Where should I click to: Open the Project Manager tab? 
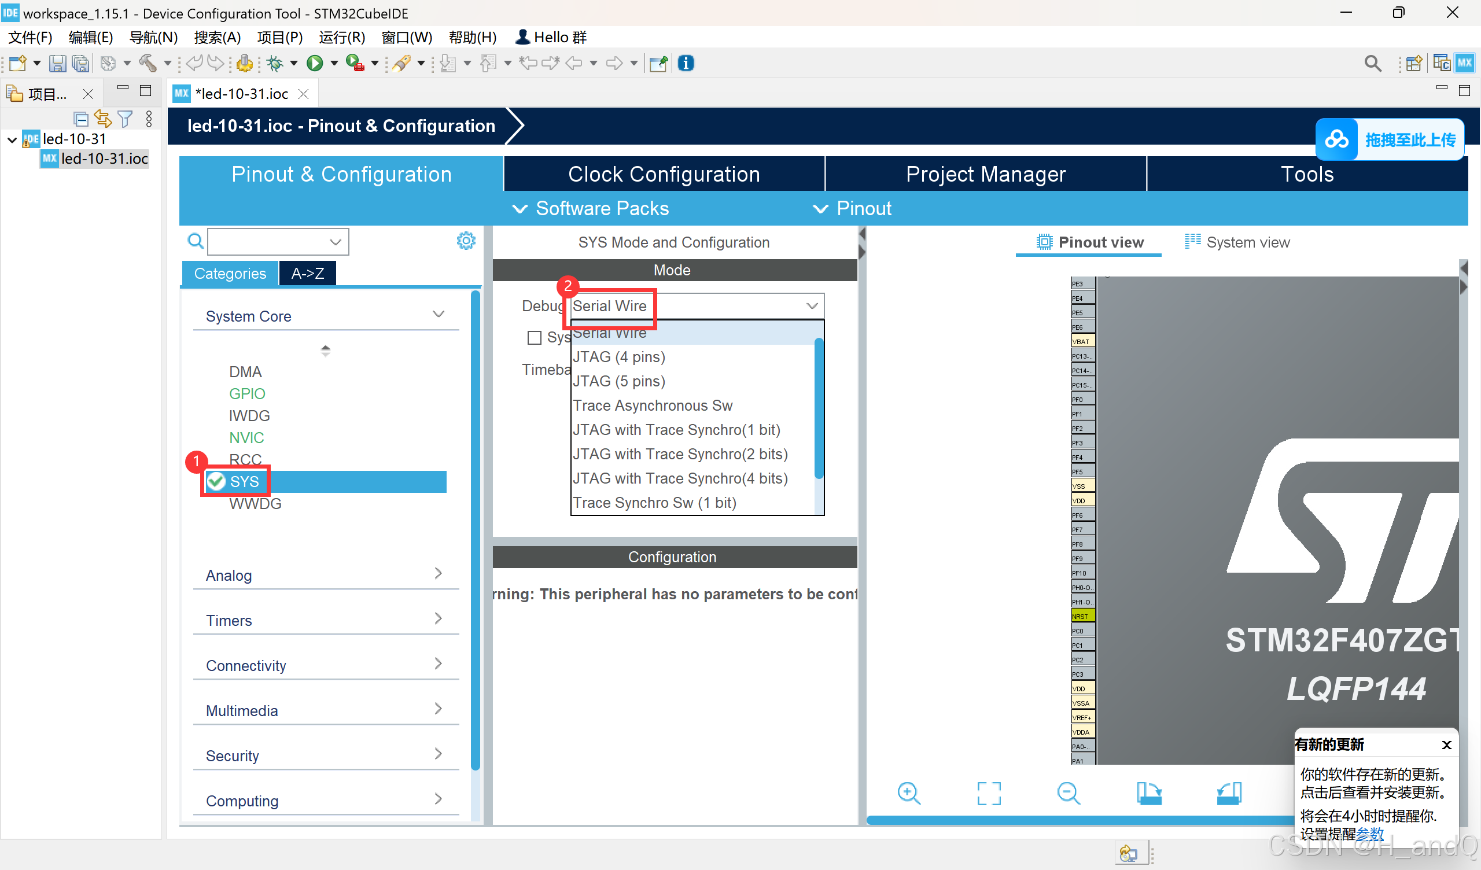985,174
